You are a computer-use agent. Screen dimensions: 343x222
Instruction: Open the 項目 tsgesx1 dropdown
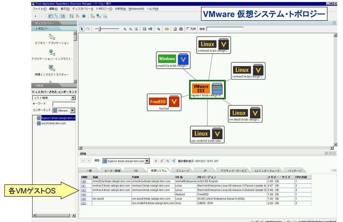(x=147, y=161)
